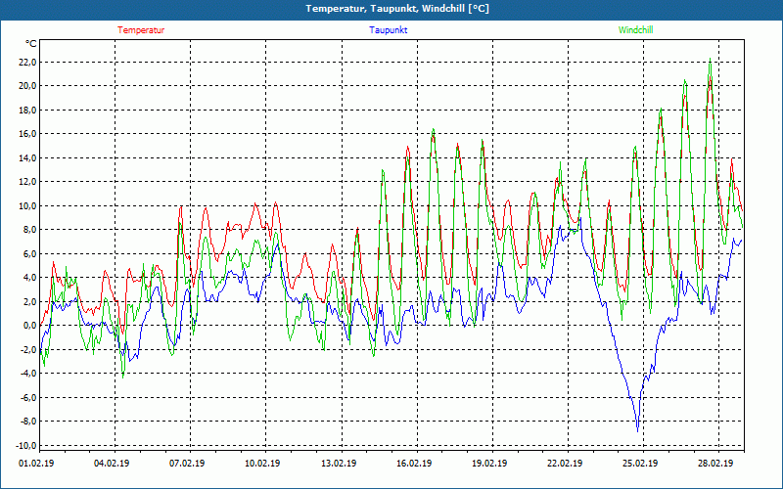Screen dimensions: 783x489
Task: Click the °C unit label on axis
Action: pyautogui.click(x=30, y=44)
